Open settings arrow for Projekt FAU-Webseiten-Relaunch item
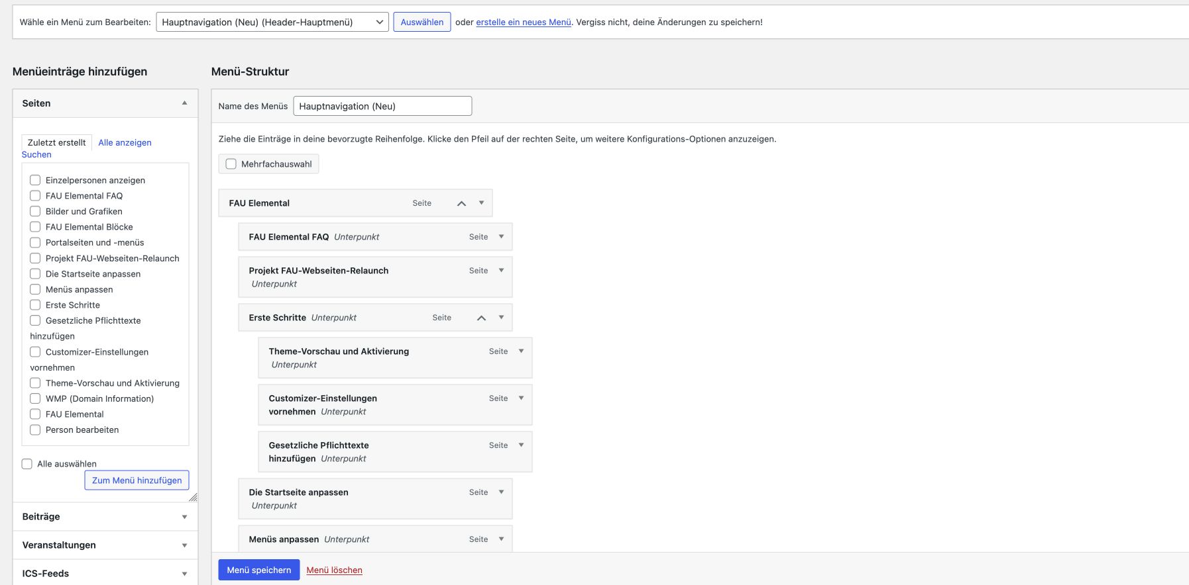This screenshot has width=1189, height=585. click(x=501, y=271)
